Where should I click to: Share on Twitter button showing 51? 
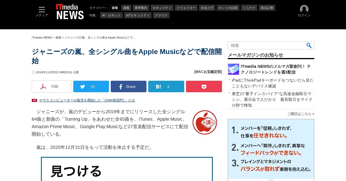[91, 86]
